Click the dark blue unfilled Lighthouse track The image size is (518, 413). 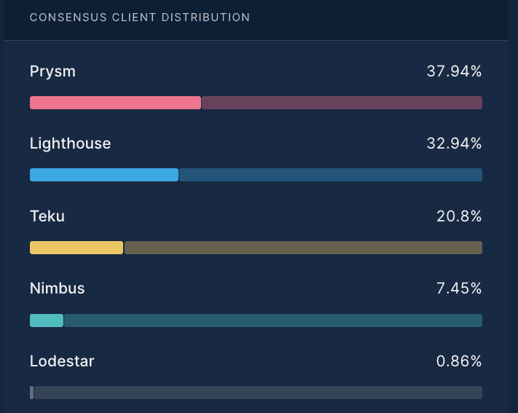[330, 175]
